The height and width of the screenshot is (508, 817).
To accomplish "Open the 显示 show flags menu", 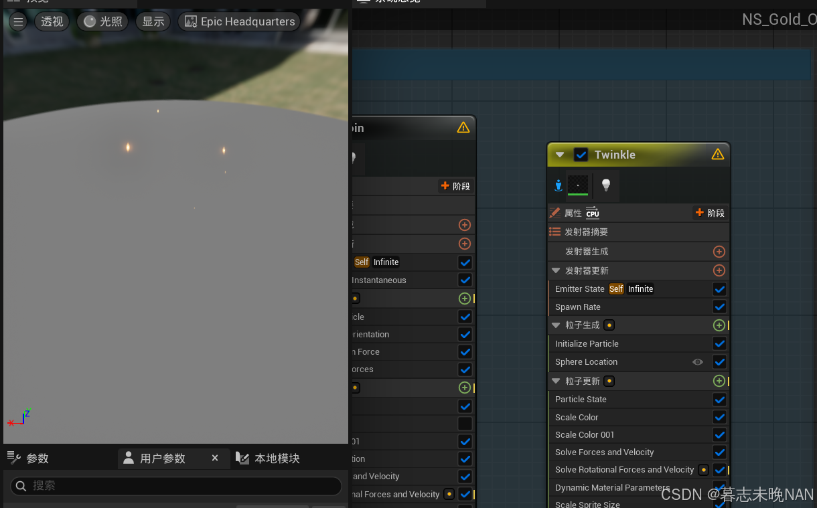I will click(153, 22).
